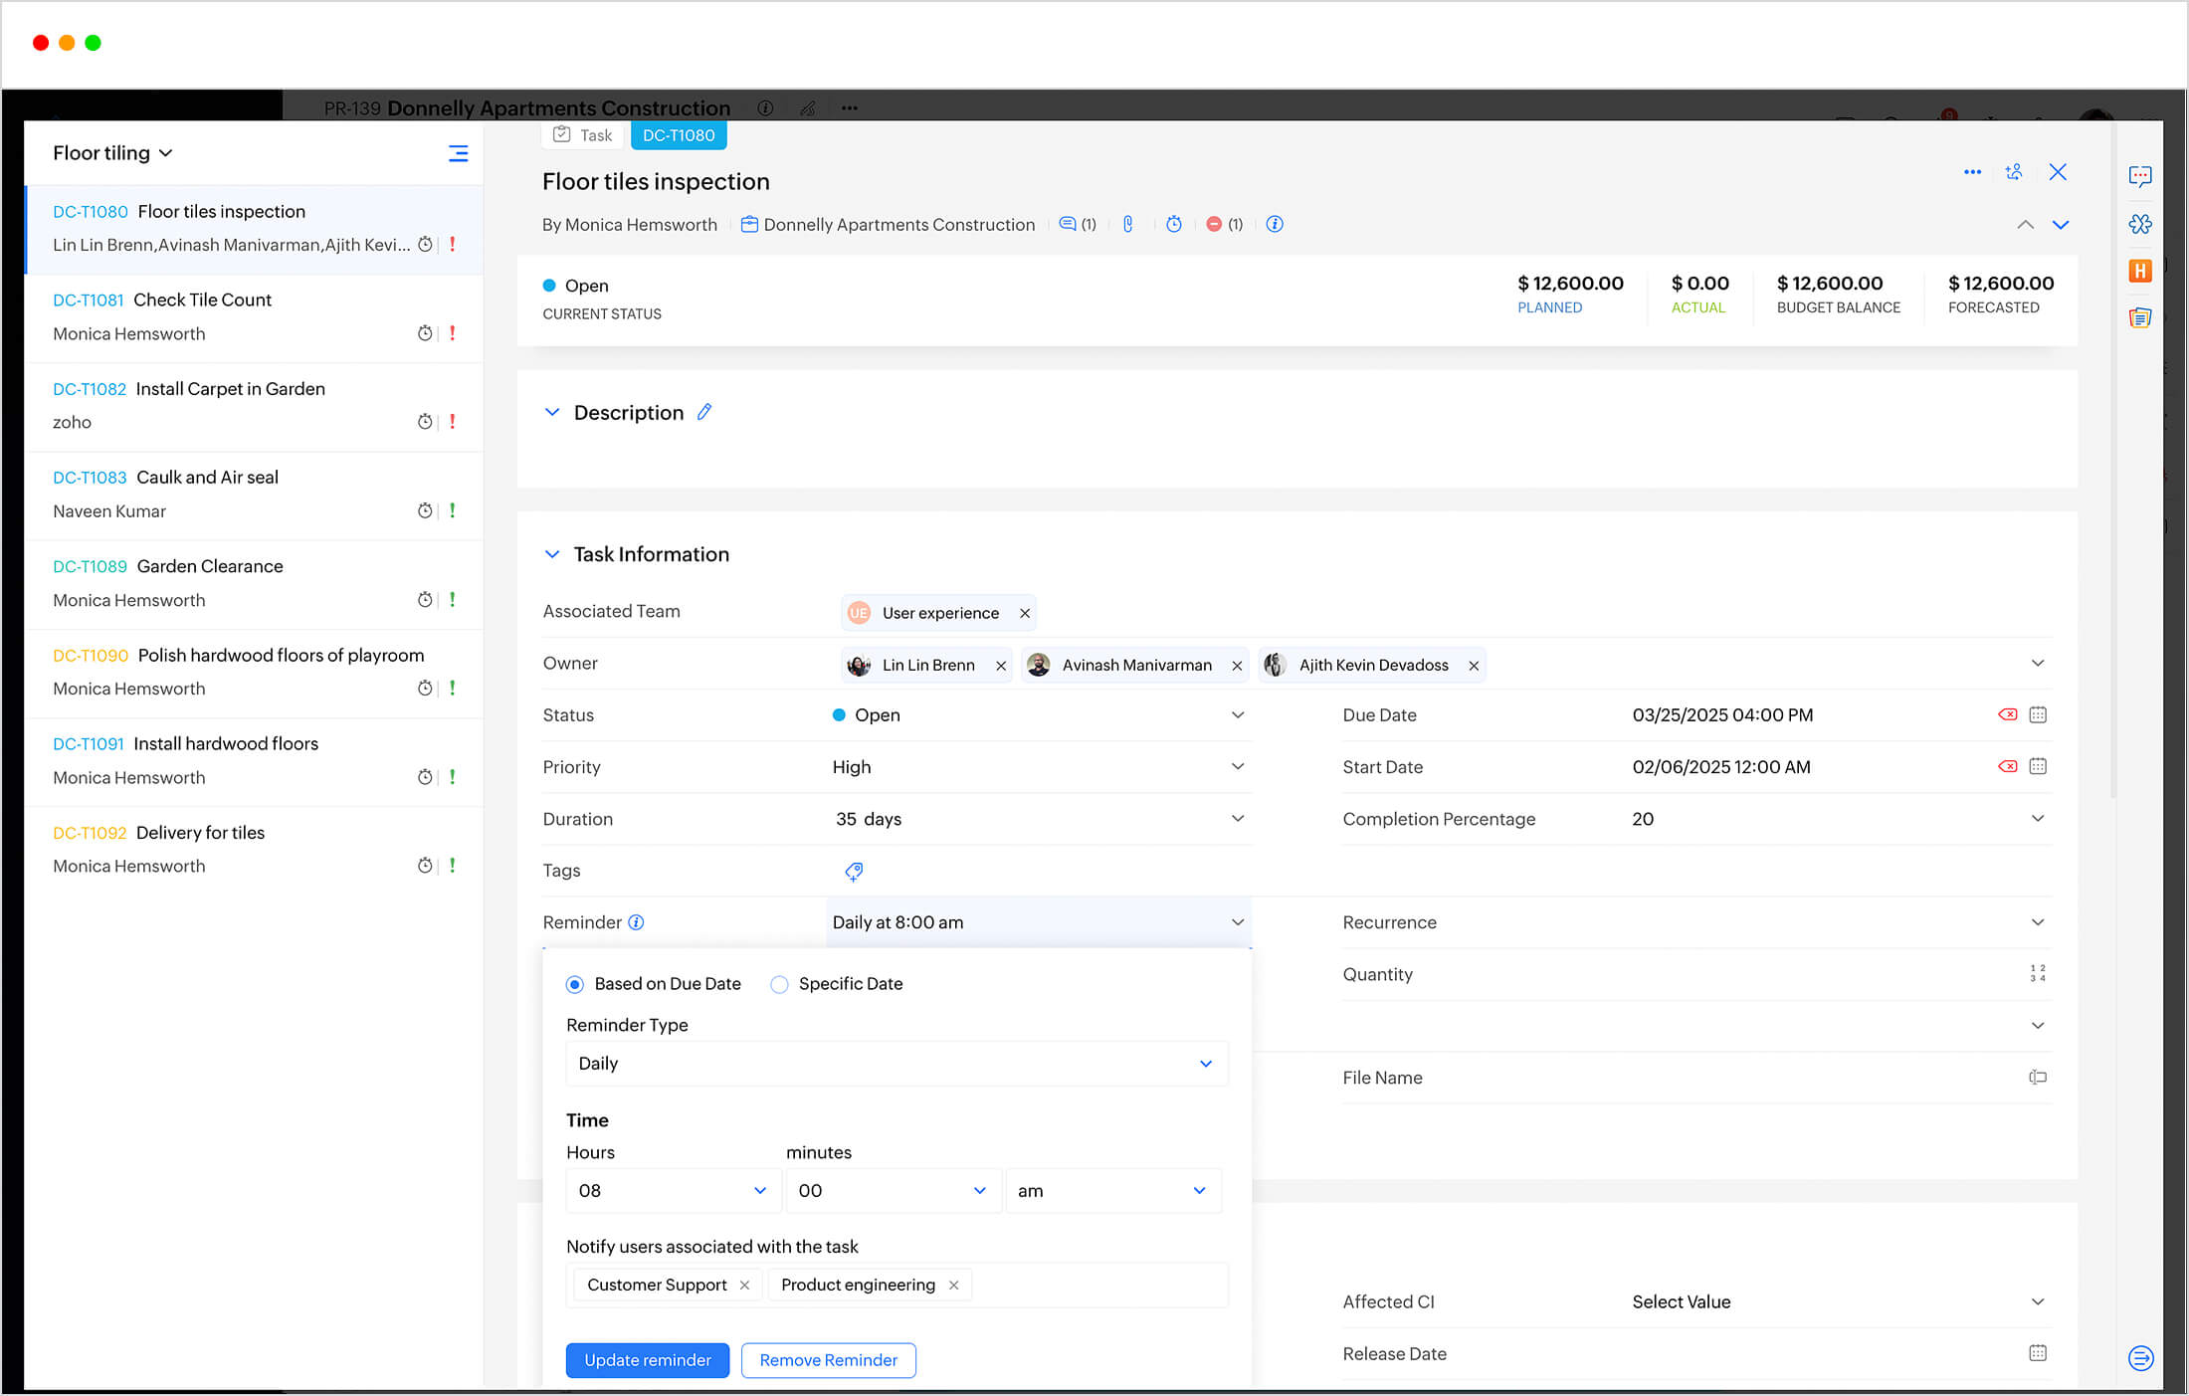Click the tag/bookmark icon in Tags field
The width and height of the screenshot is (2189, 1396).
point(852,871)
